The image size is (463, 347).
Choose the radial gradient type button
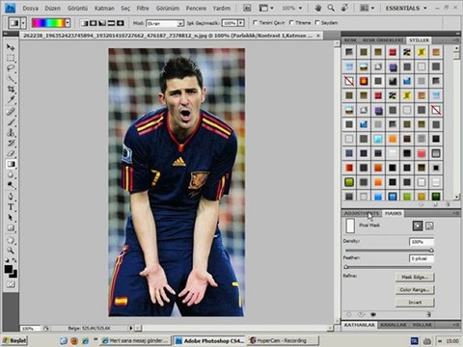point(94,23)
